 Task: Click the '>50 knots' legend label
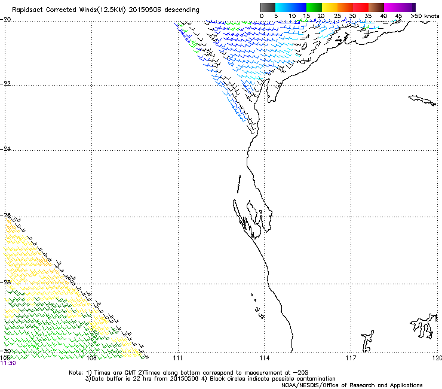coord(425,16)
